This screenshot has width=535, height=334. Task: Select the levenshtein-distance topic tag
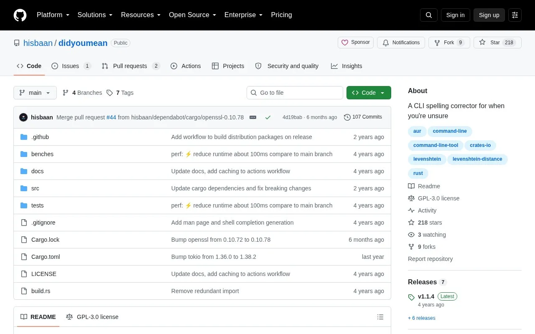click(477, 159)
